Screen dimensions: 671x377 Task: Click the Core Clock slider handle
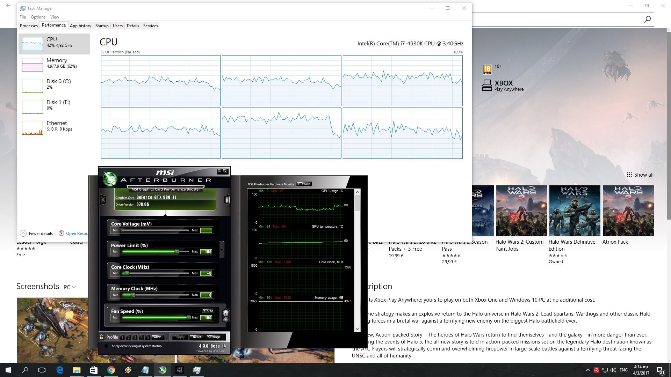click(127, 273)
